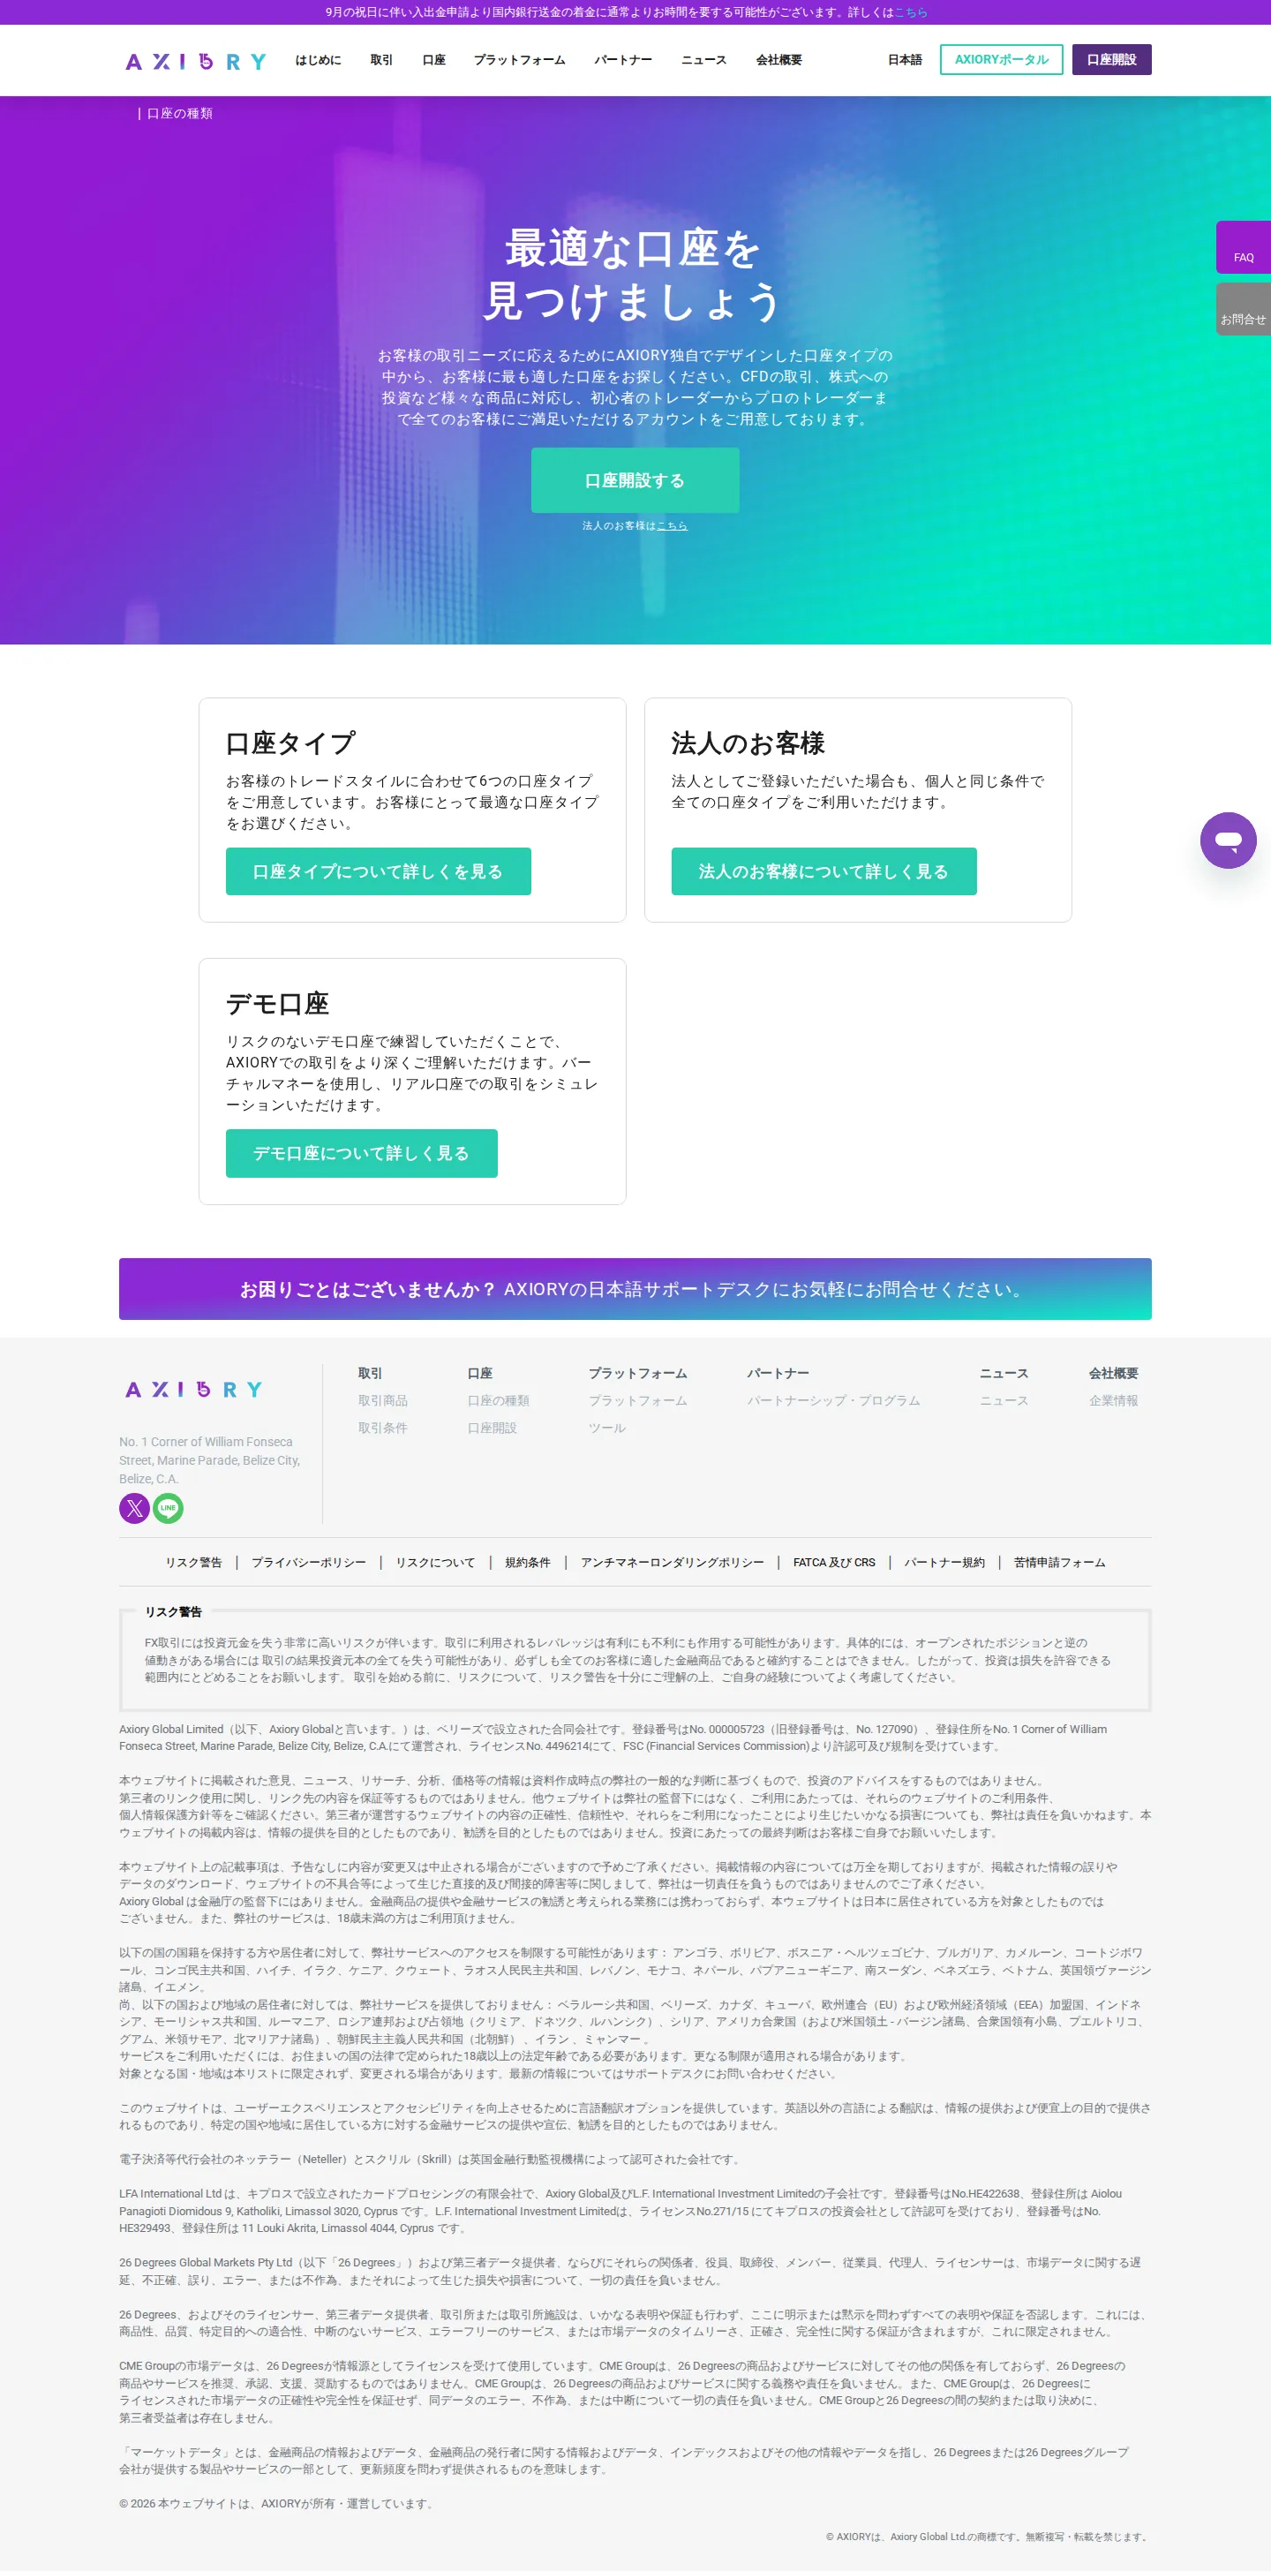The width and height of the screenshot is (1271, 2571).
Task: Click 口座タイプについて詳しくを見る button
Action: [x=378, y=871]
